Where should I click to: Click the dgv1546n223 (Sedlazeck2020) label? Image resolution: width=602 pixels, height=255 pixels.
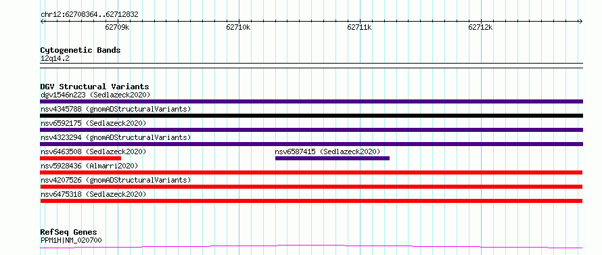click(95, 95)
